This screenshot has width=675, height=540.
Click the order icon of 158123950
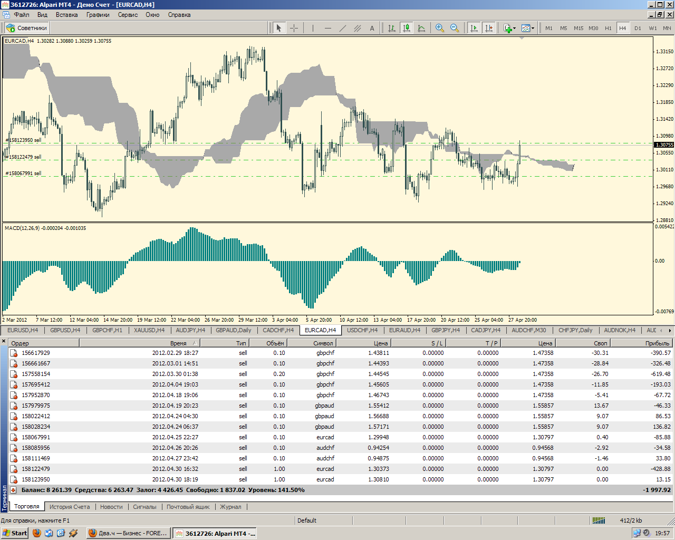coord(14,479)
